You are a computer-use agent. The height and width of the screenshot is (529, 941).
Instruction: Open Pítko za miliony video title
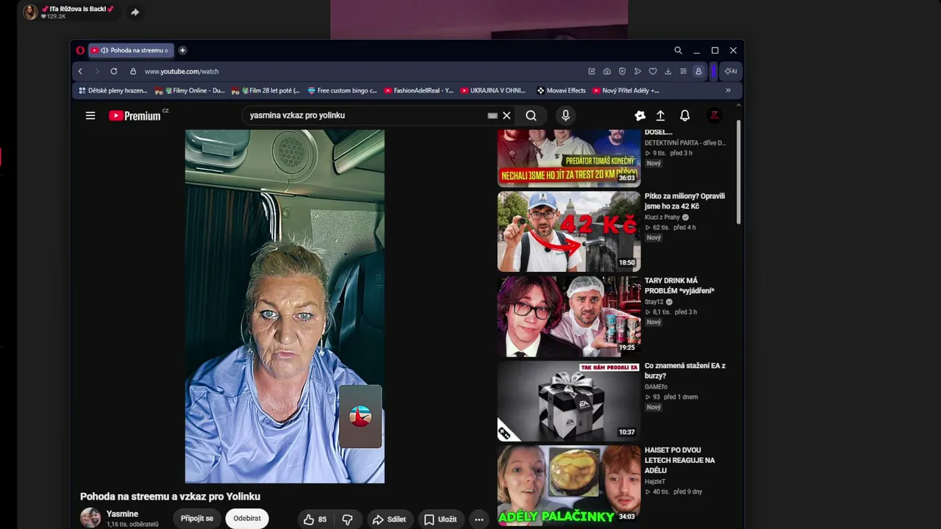pyautogui.click(x=684, y=201)
